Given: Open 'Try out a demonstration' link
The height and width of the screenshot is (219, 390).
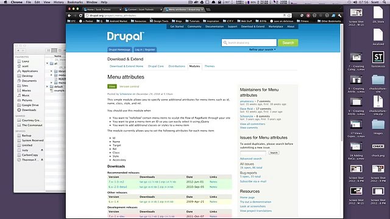Looking at the screenshot, I should coord(255,202).
